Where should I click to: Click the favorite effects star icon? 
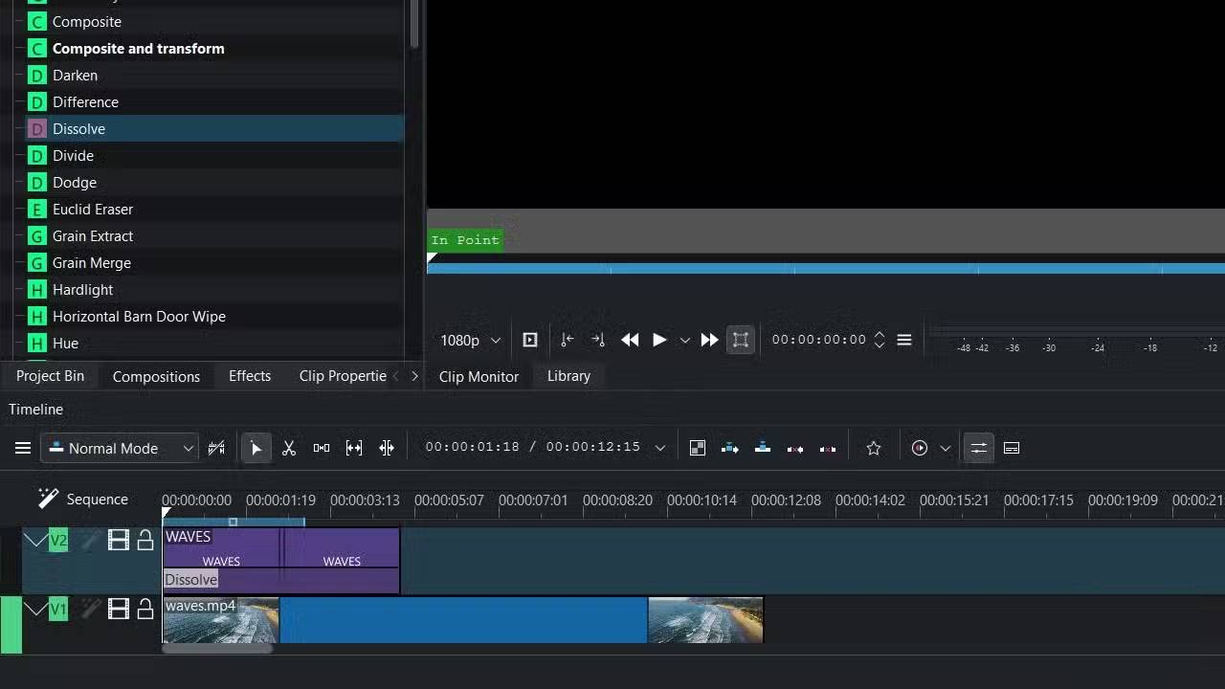pyautogui.click(x=874, y=448)
